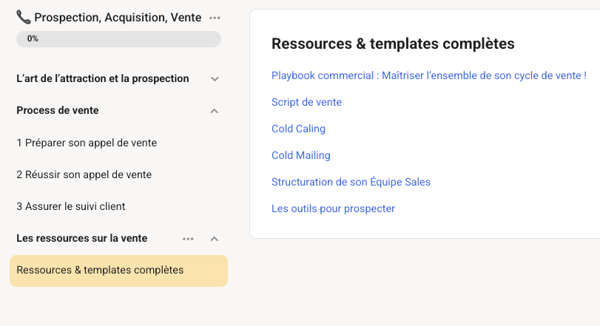The height and width of the screenshot is (326, 600).
Task: Collapse the Process de vente section
Action: tap(215, 111)
